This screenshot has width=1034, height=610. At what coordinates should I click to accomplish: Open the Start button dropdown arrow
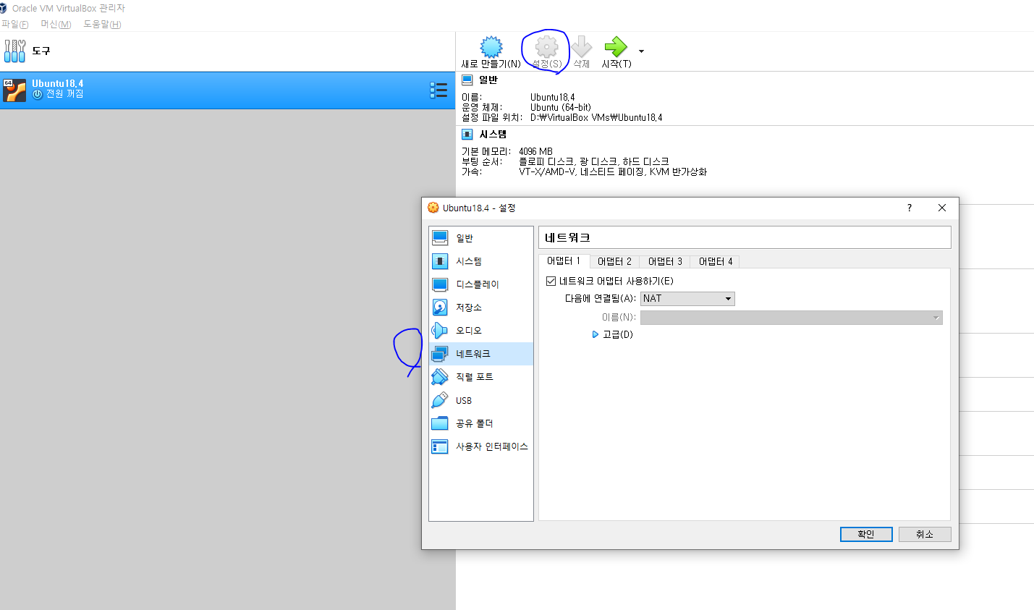click(x=641, y=51)
